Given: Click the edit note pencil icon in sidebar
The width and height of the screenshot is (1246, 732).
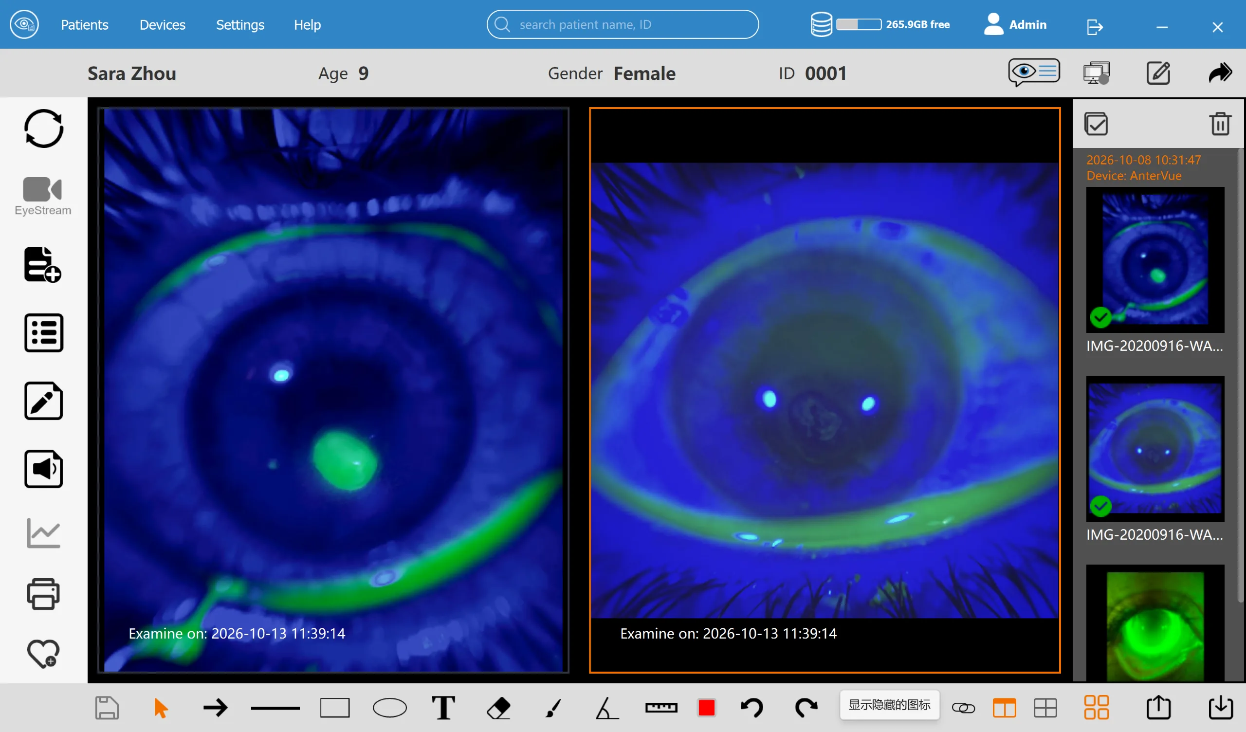Looking at the screenshot, I should pyautogui.click(x=43, y=401).
